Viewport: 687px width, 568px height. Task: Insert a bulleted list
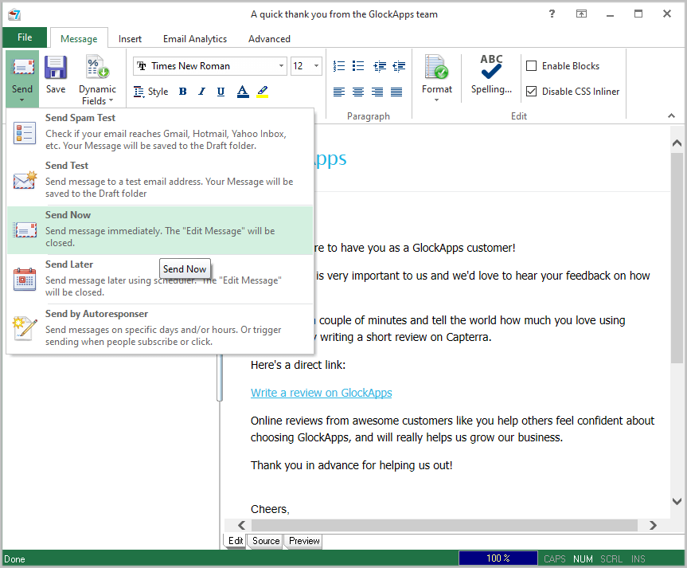pos(358,66)
